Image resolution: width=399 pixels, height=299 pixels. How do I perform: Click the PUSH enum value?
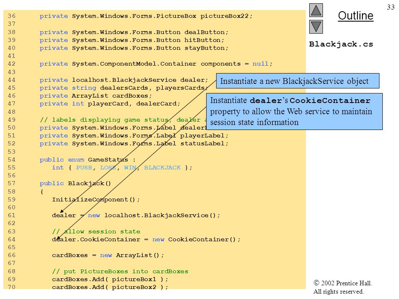(84, 167)
